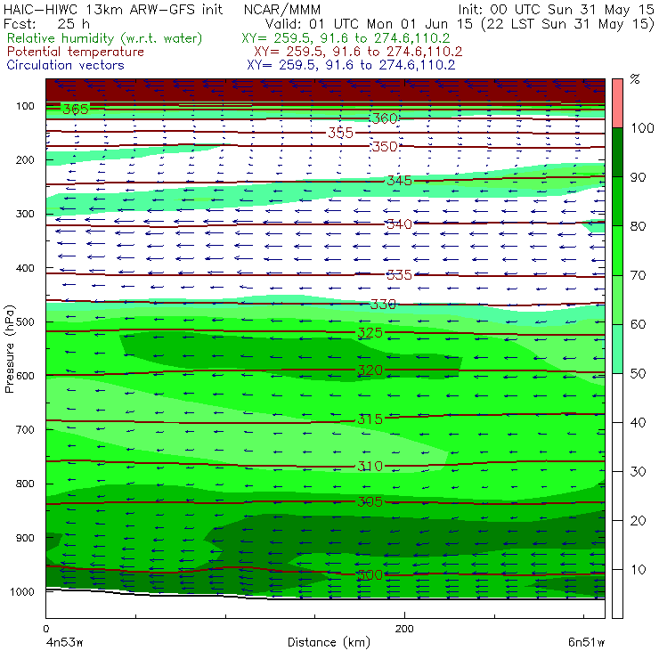Click the 355 isentrope contour label
Viewport: 659px width, 659px height.
(340, 133)
